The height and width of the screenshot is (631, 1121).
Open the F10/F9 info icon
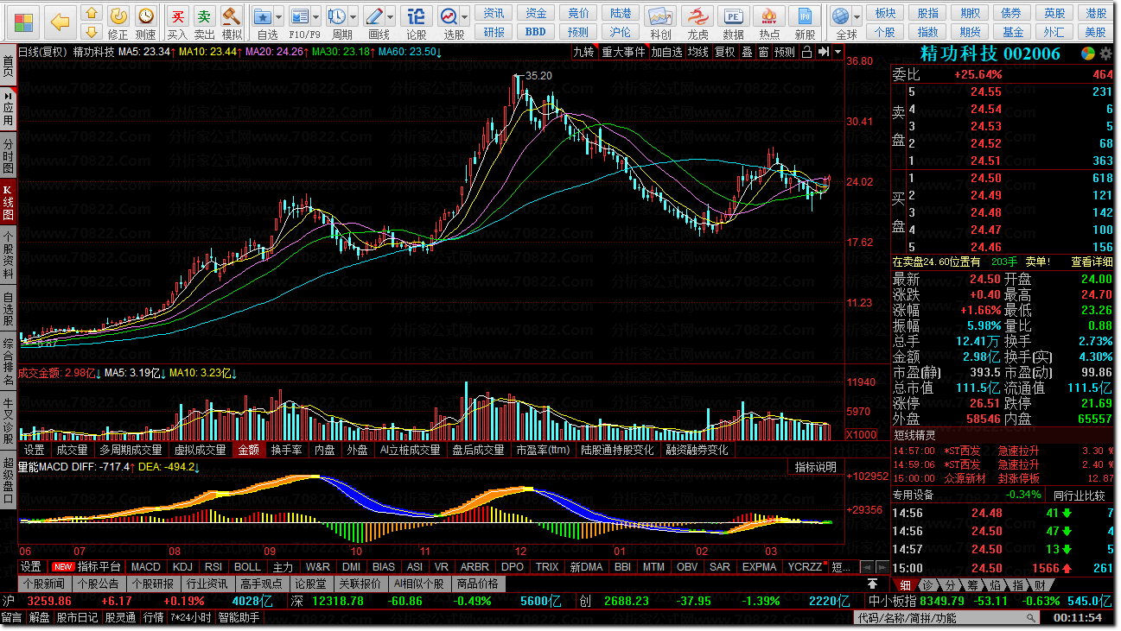tap(300, 16)
